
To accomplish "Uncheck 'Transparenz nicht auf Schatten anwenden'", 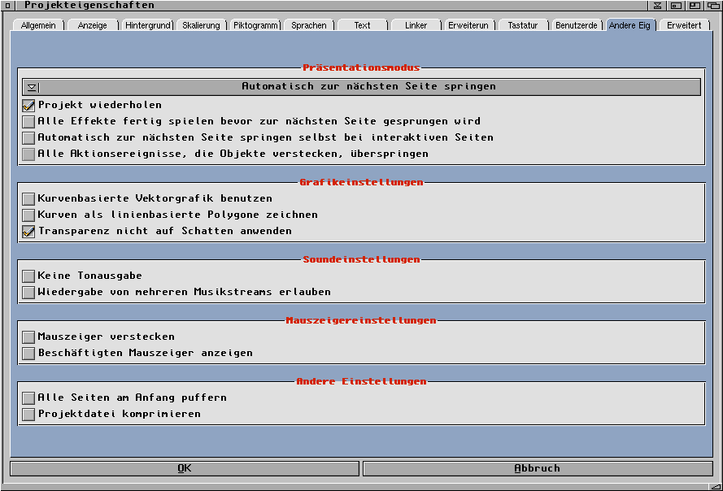I will click(x=29, y=232).
